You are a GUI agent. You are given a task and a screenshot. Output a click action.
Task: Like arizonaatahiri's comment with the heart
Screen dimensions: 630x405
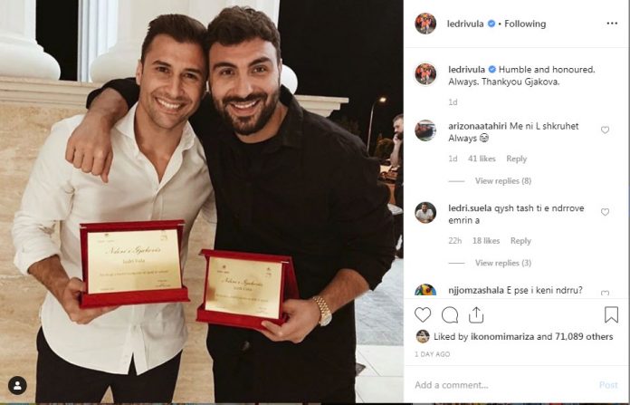(605, 130)
